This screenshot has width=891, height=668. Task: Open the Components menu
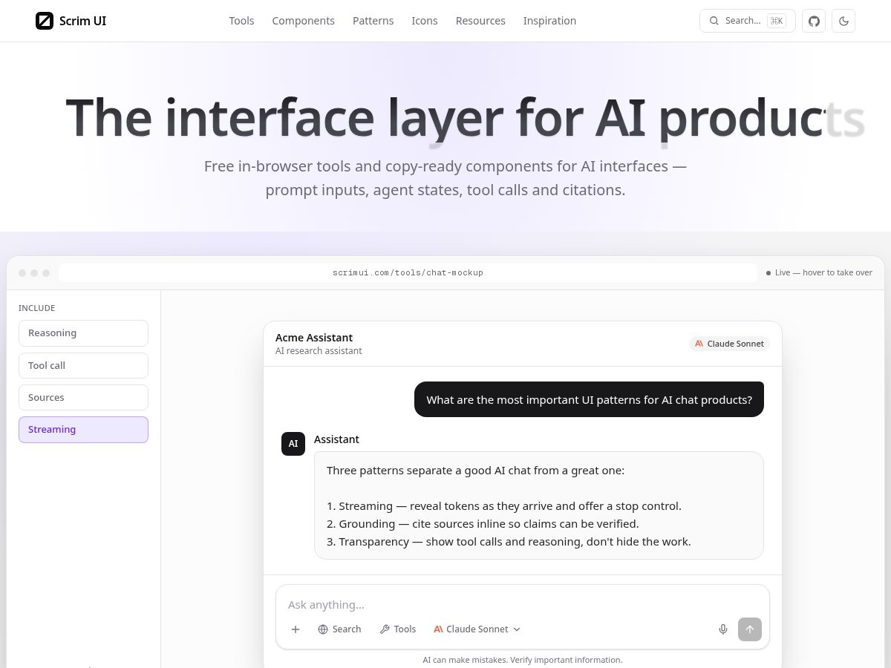point(303,21)
